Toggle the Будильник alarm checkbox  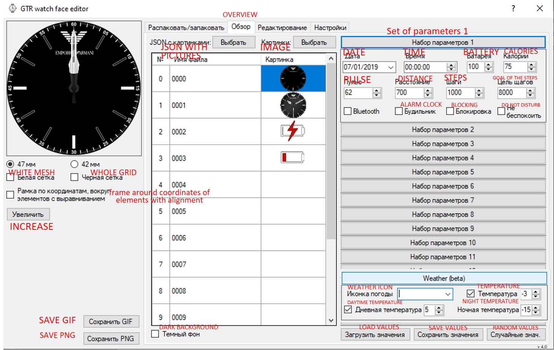[399, 111]
